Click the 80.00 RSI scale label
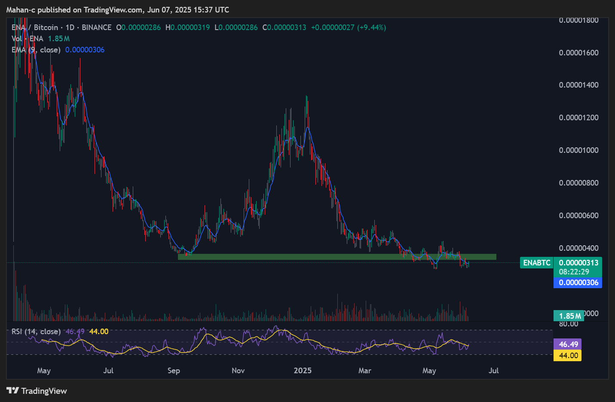 click(x=568, y=324)
